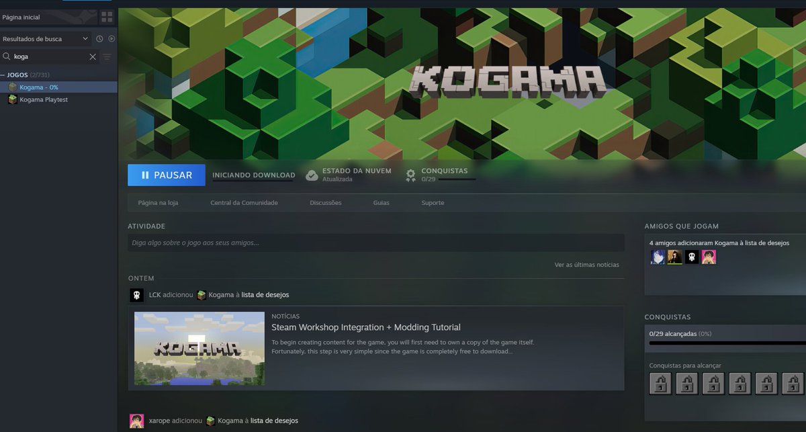Click the AMIGOS QUE JOGAM heading

[681, 226]
